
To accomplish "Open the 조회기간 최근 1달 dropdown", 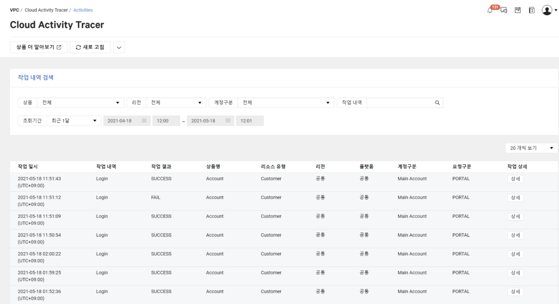I will (x=74, y=121).
